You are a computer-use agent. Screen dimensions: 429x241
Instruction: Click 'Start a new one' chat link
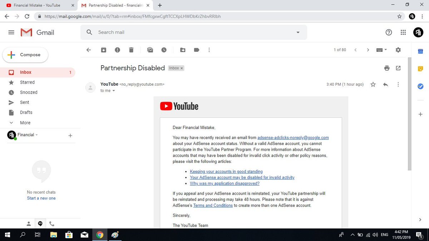(41, 198)
